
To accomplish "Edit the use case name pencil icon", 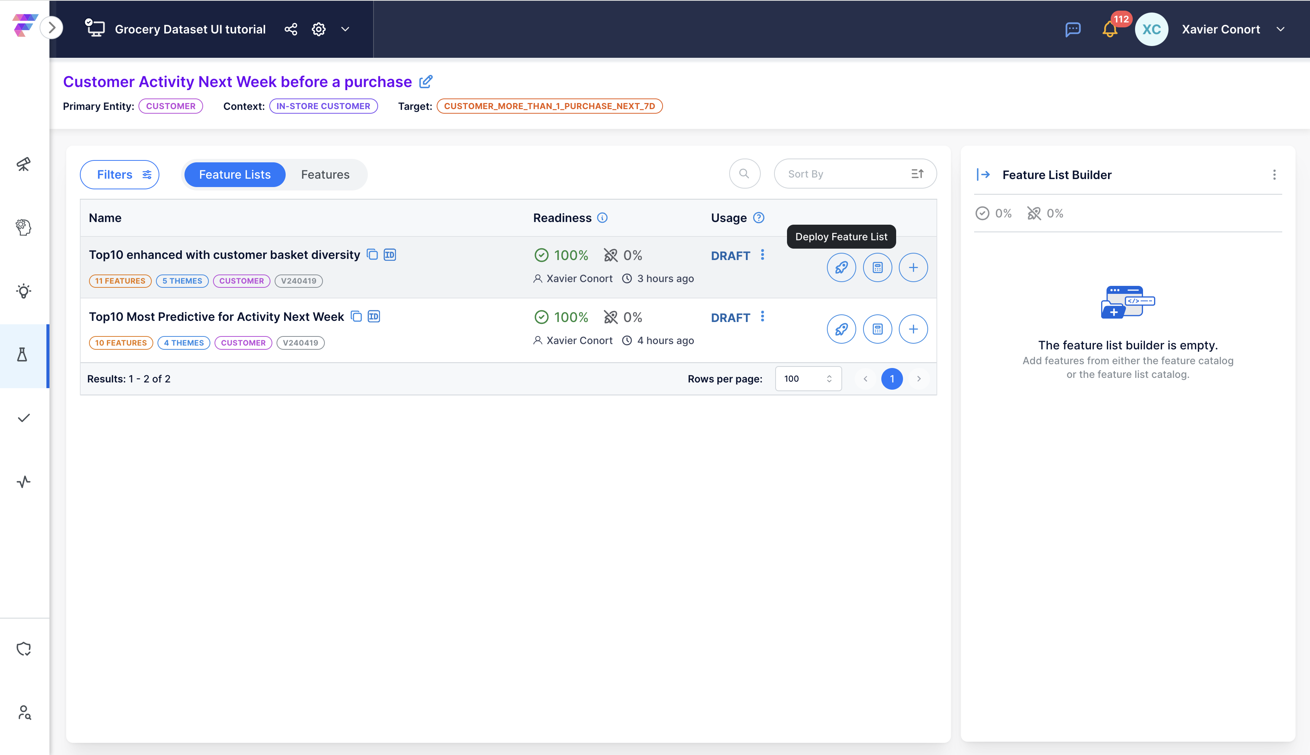I will click(x=426, y=81).
